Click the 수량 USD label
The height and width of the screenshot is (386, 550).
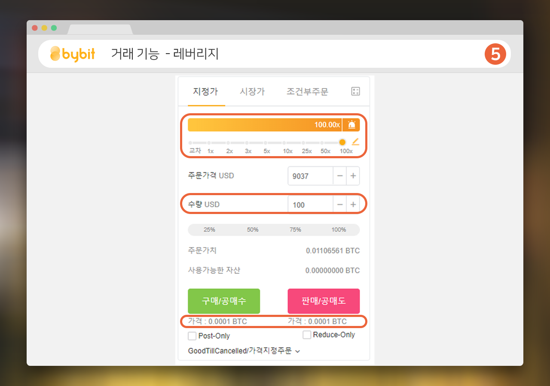[x=204, y=204]
